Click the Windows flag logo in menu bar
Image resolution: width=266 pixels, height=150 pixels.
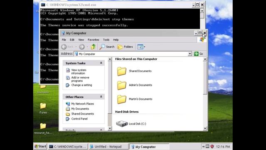tap(202, 40)
